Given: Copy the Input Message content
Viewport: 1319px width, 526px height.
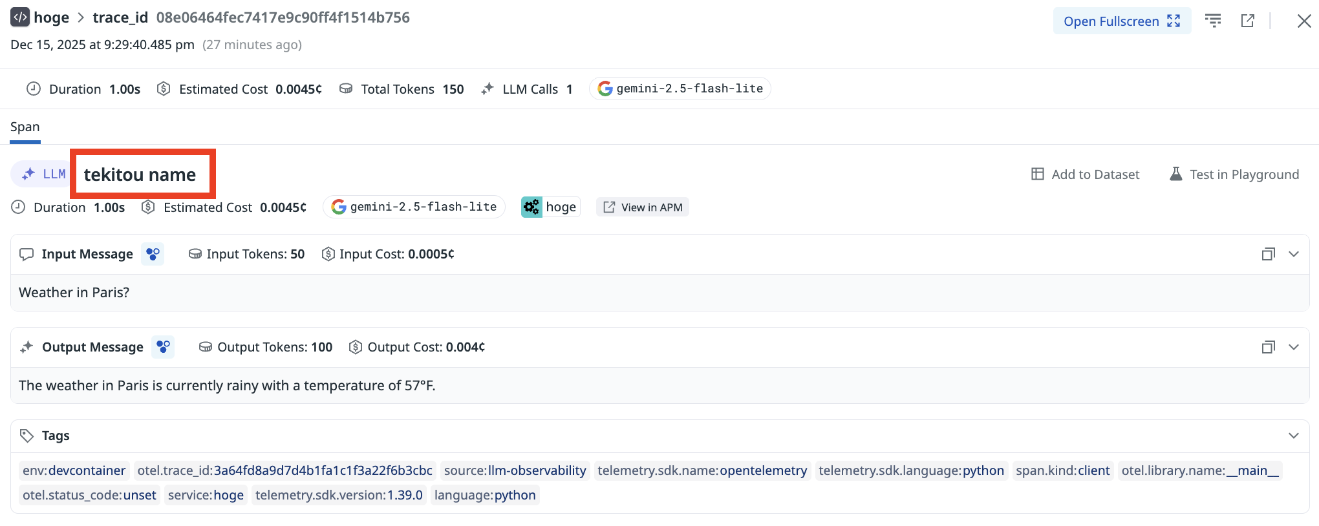Looking at the screenshot, I should 1268,254.
